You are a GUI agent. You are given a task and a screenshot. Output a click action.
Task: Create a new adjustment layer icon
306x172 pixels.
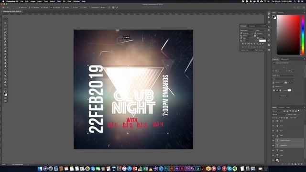[x=292, y=164]
